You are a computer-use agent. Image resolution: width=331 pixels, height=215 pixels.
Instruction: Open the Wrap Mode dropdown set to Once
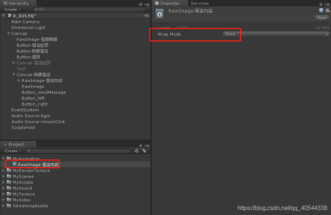coord(231,34)
